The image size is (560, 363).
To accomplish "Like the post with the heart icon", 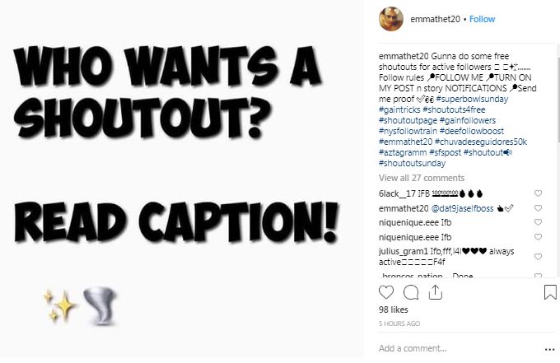I will (386, 292).
